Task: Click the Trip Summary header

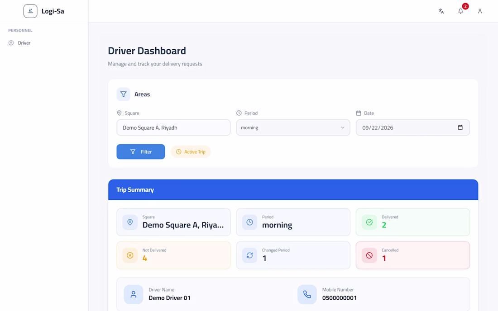Action: (x=293, y=189)
